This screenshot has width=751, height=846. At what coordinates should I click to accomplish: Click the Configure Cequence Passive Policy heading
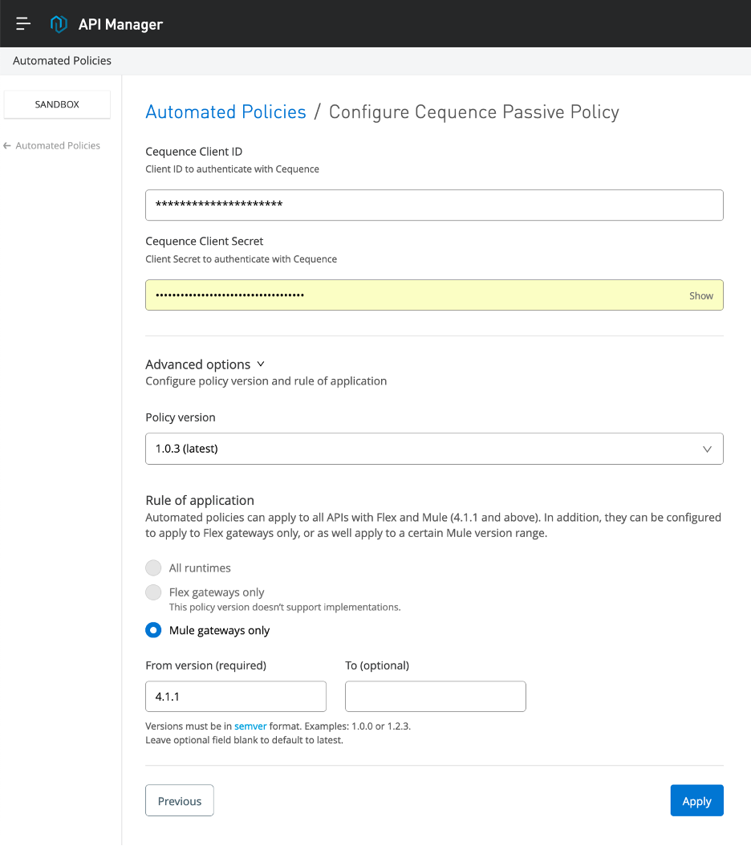coord(473,112)
